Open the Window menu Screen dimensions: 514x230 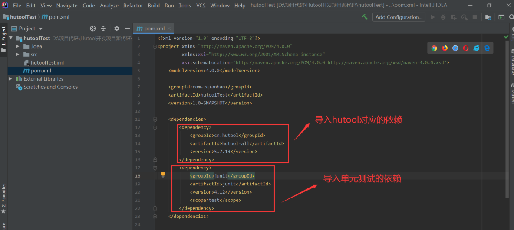[220, 6]
